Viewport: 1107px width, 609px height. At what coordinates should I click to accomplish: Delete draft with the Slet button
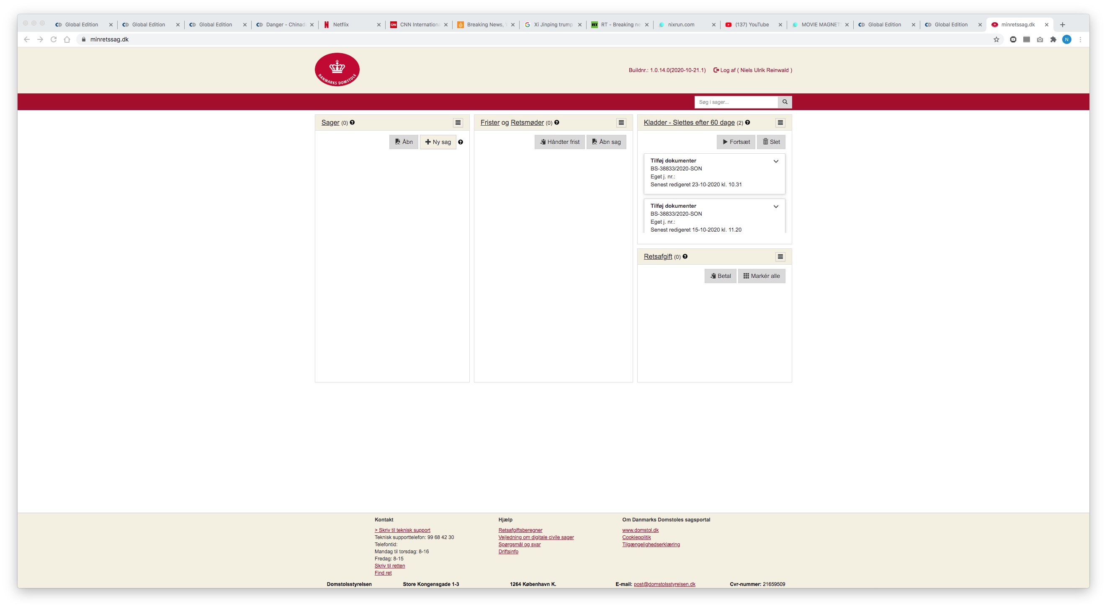(771, 142)
